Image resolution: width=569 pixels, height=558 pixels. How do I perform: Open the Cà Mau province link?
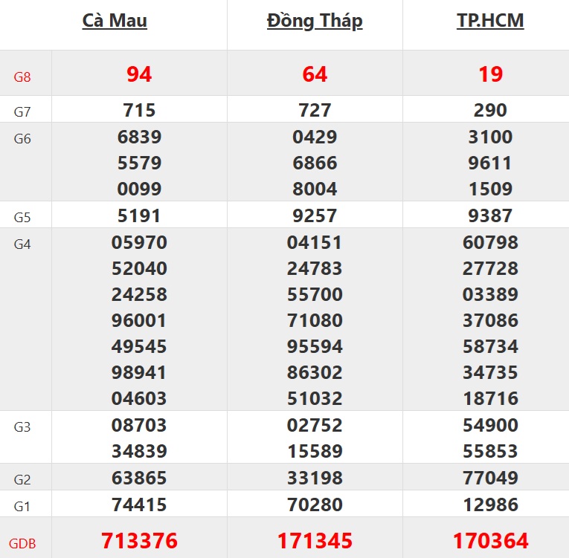click(x=115, y=20)
